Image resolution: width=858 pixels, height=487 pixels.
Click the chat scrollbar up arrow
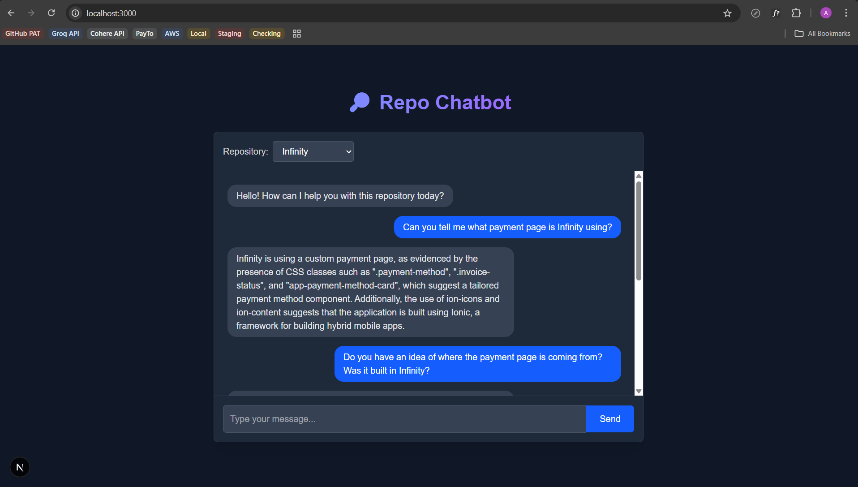pyautogui.click(x=639, y=176)
